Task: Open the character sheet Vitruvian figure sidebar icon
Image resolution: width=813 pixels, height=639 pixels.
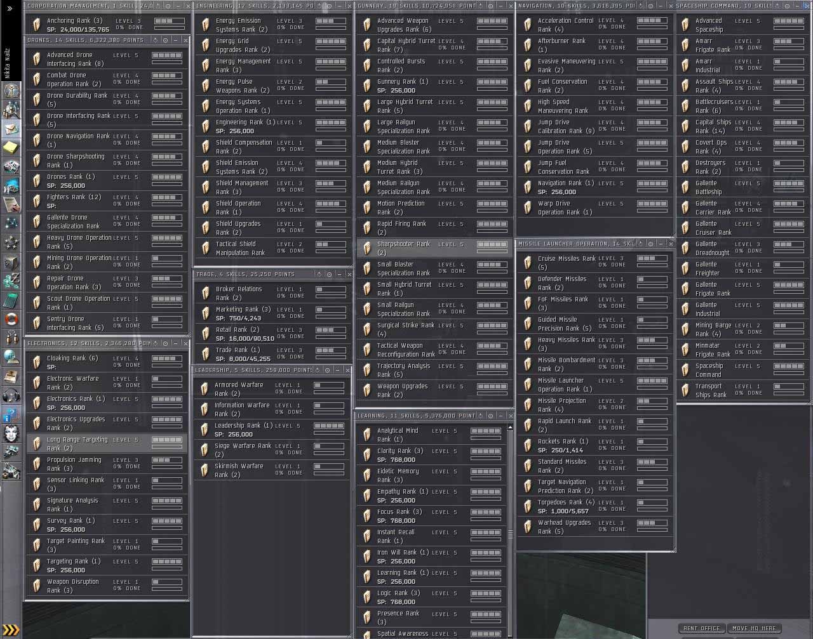Action: (x=11, y=90)
